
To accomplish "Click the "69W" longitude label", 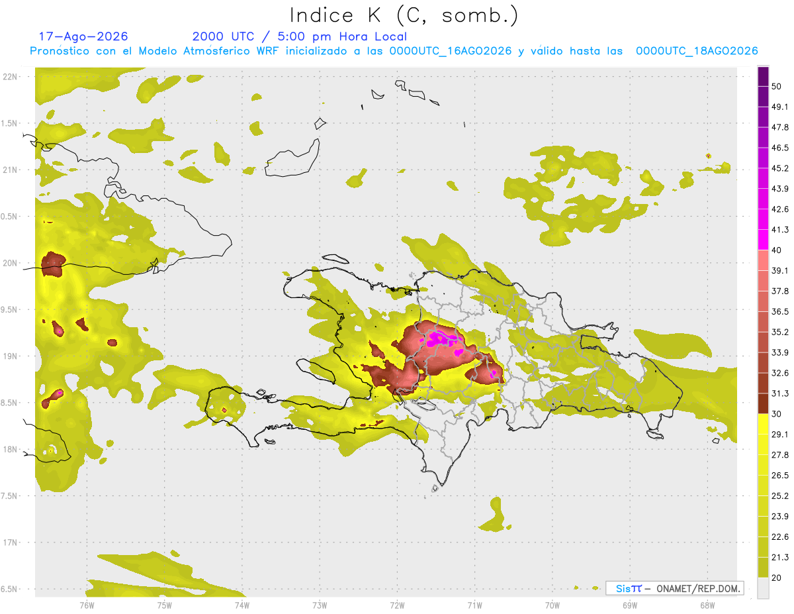I will point(629,605).
